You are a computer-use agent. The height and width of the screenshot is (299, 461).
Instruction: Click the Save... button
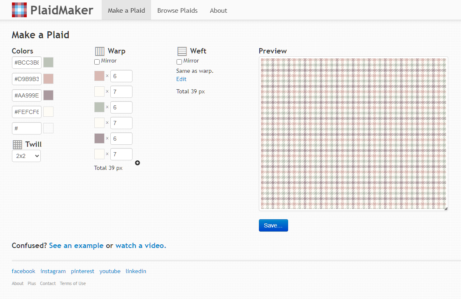click(x=273, y=225)
